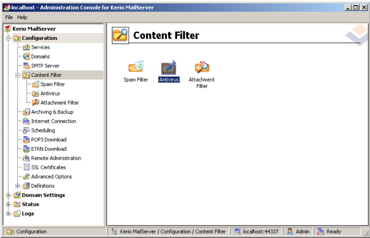The height and width of the screenshot is (238, 370).
Task: Click the window resize grip corner
Action: 366,234
